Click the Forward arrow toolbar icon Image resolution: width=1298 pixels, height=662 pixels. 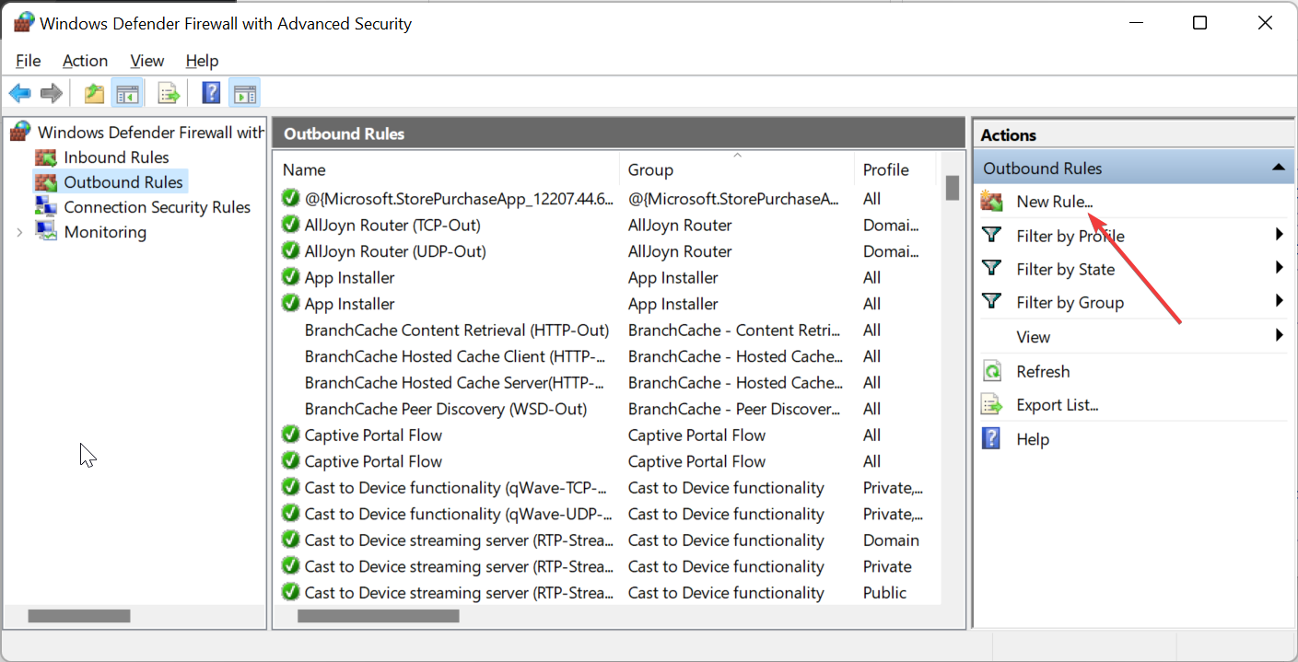coord(52,93)
